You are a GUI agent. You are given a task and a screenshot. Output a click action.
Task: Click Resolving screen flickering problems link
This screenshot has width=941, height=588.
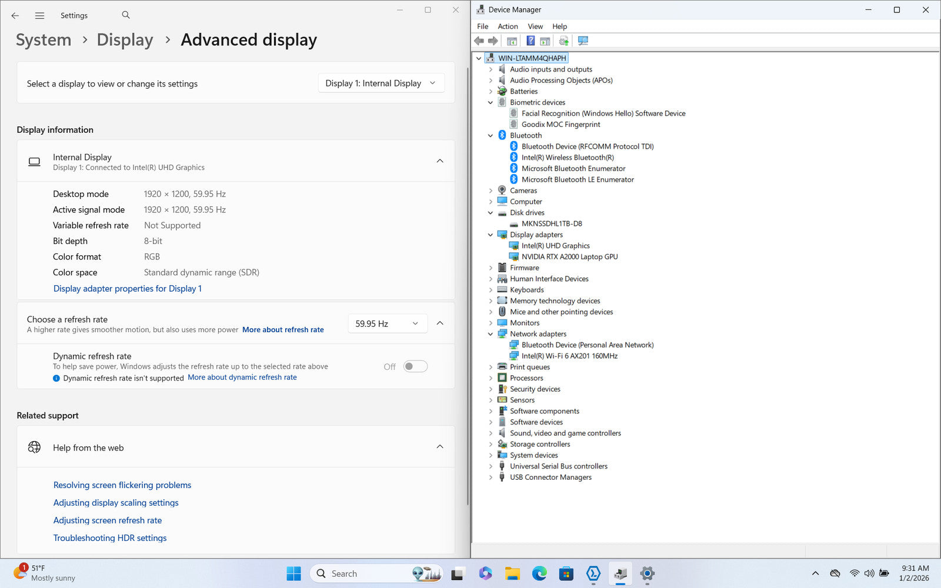click(x=122, y=485)
